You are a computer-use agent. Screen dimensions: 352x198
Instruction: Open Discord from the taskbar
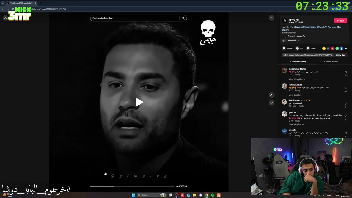pos(200,195)
